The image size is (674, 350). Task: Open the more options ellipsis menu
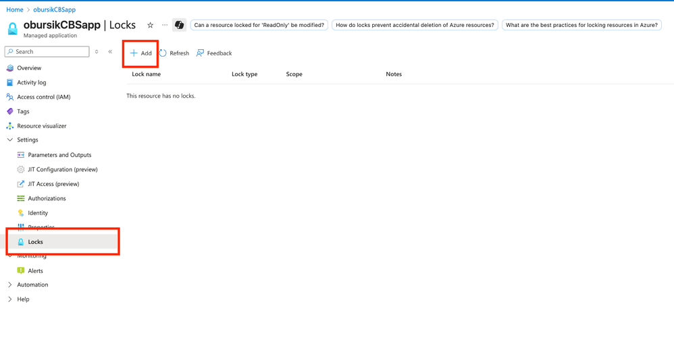click(165, 25)
